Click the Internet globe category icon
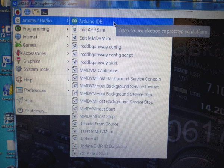This screenshot has width=224, height=168. coord(18,37)
